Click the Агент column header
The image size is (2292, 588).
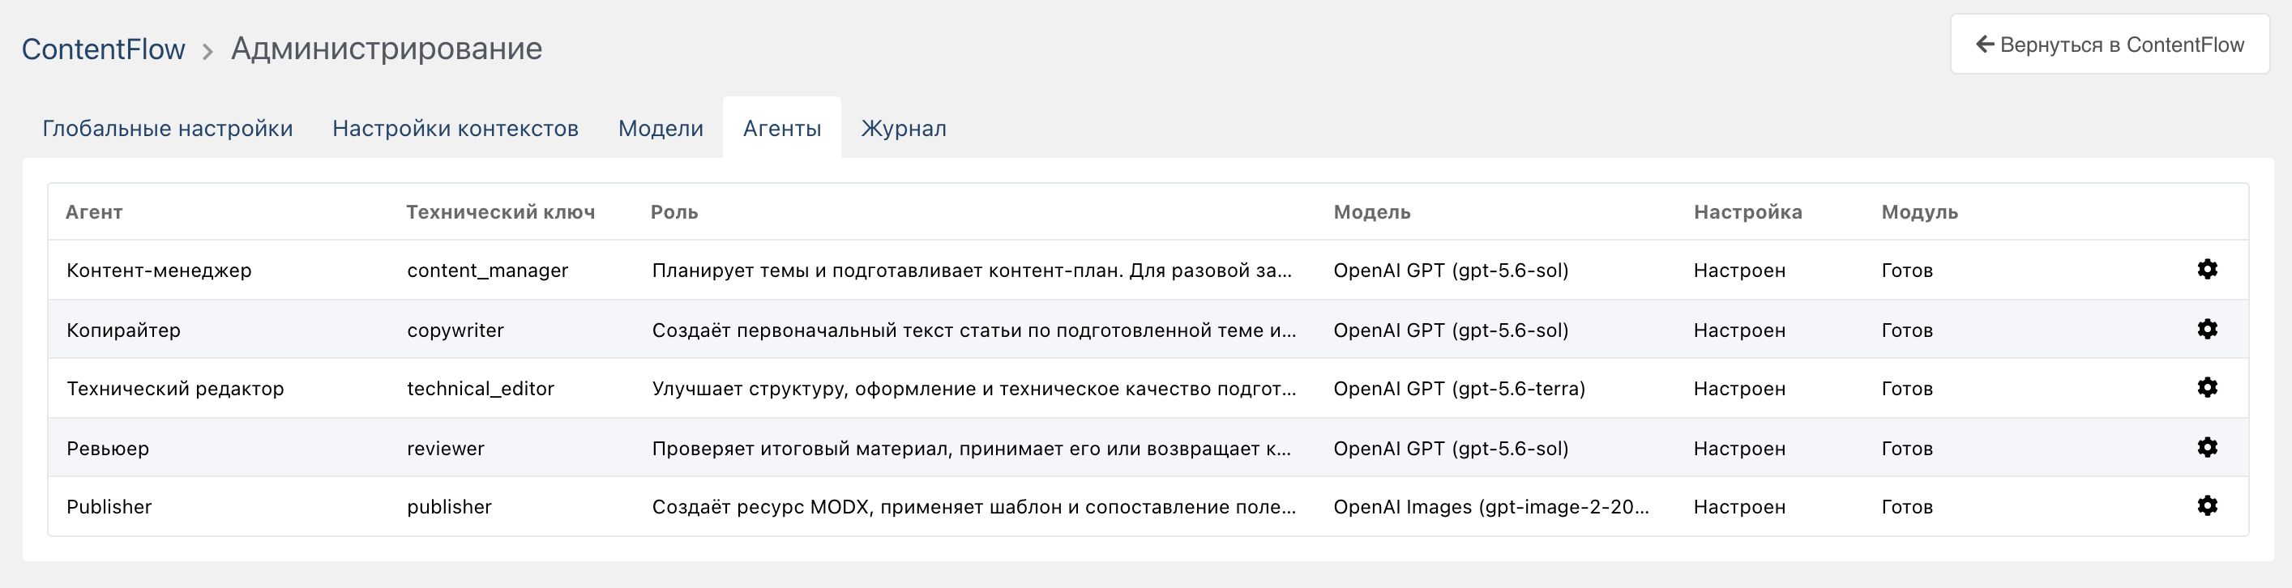coord(94,211)
